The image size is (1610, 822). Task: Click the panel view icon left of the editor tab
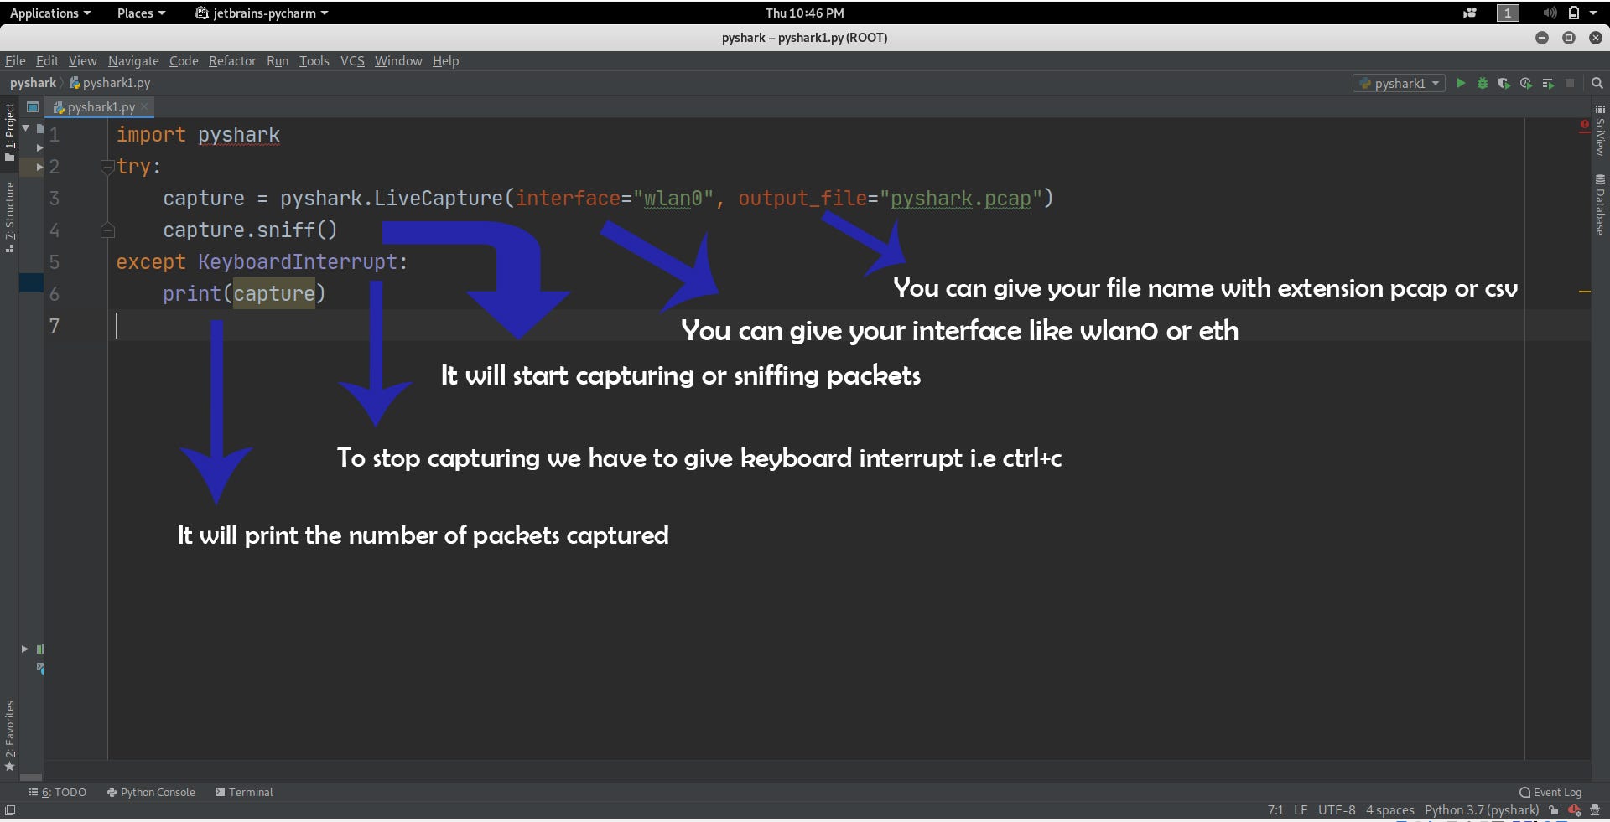point(33,106)
